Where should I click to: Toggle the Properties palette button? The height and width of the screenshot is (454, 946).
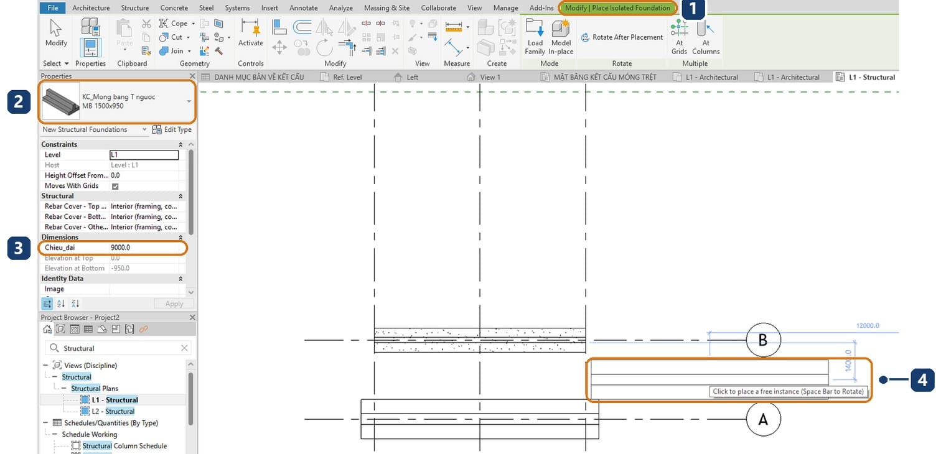point(91,48)
